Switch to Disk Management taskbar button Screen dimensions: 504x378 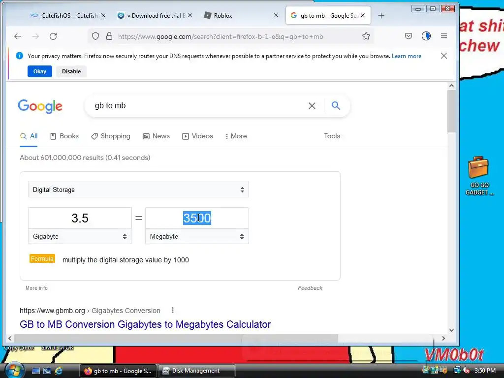point(197,371)
